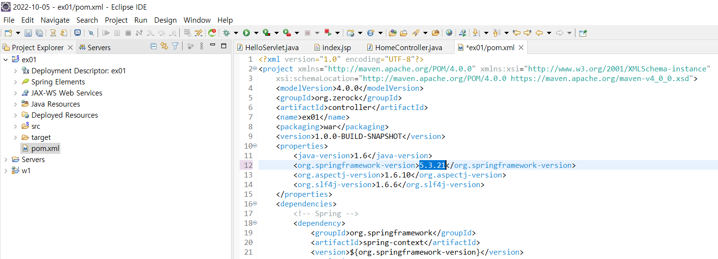The image size is (718, 259).
Task: Open the File menu
Action: click(x=9, y=20)
